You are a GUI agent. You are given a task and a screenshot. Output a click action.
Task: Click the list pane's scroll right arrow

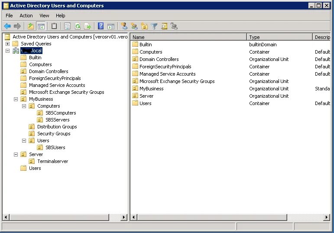(327, 217)
